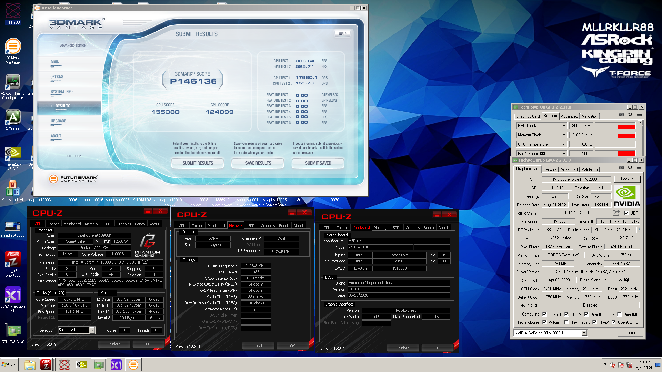Open Advanced tab in GPU-Z Graphics Card window
662x372 pixels.
click(x=569, y=169)
